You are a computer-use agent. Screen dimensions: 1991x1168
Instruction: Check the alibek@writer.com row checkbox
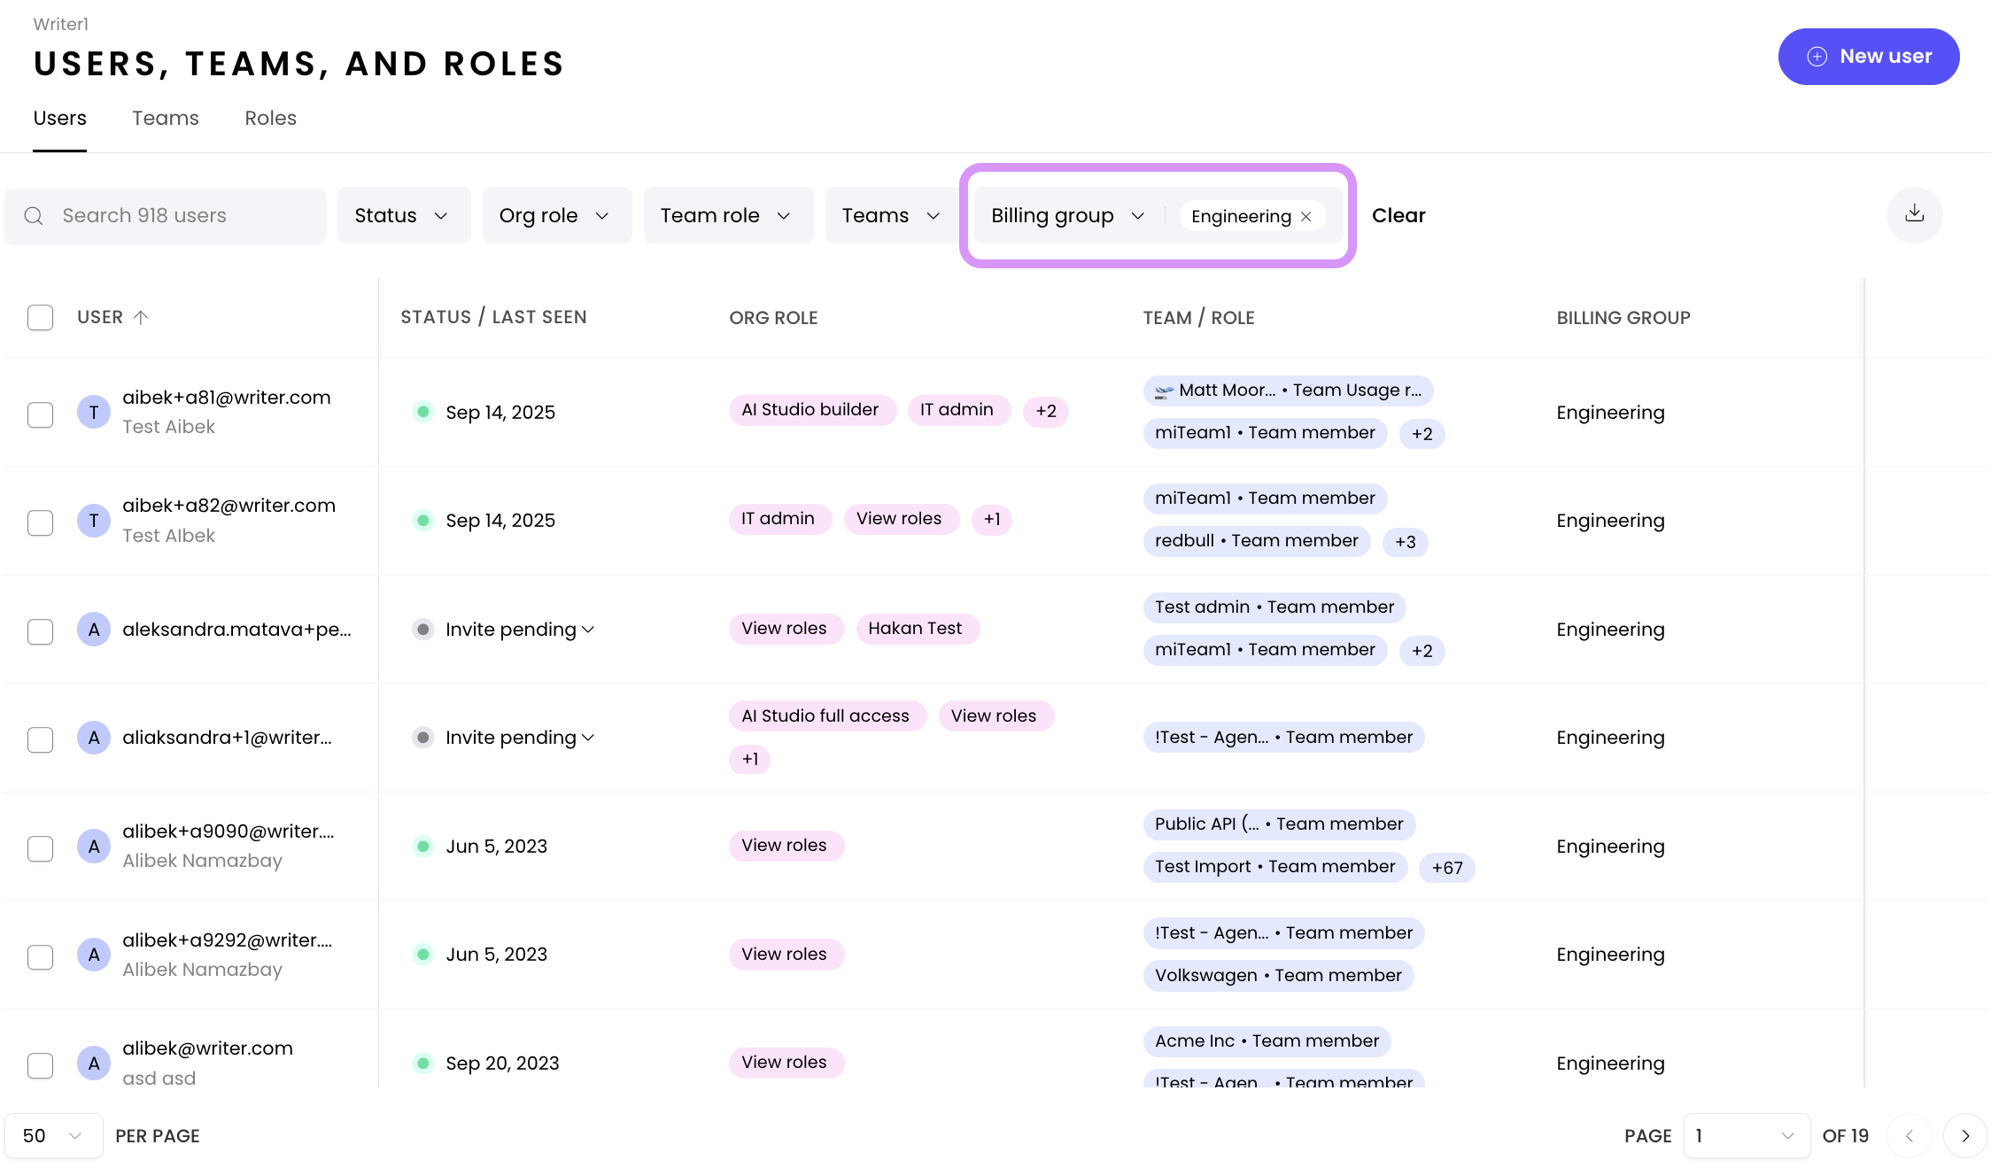tap(40, 1064)
